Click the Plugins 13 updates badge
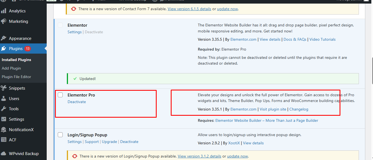This screenshot has height=160, width=373. point(27,49)
